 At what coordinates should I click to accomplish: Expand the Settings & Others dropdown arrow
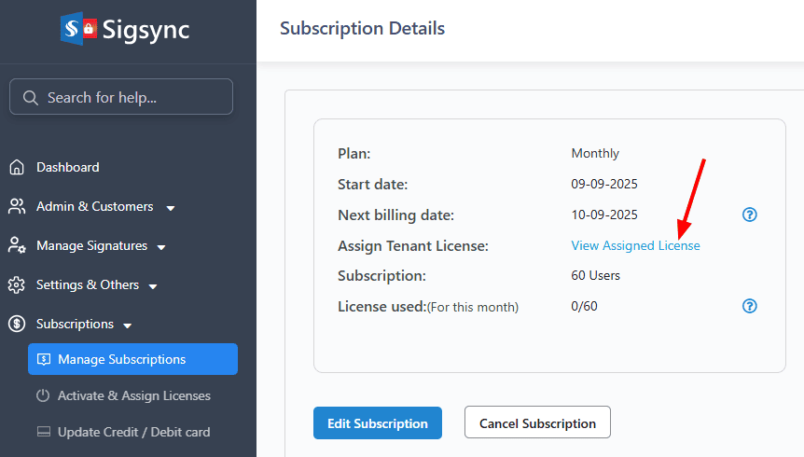153,286
